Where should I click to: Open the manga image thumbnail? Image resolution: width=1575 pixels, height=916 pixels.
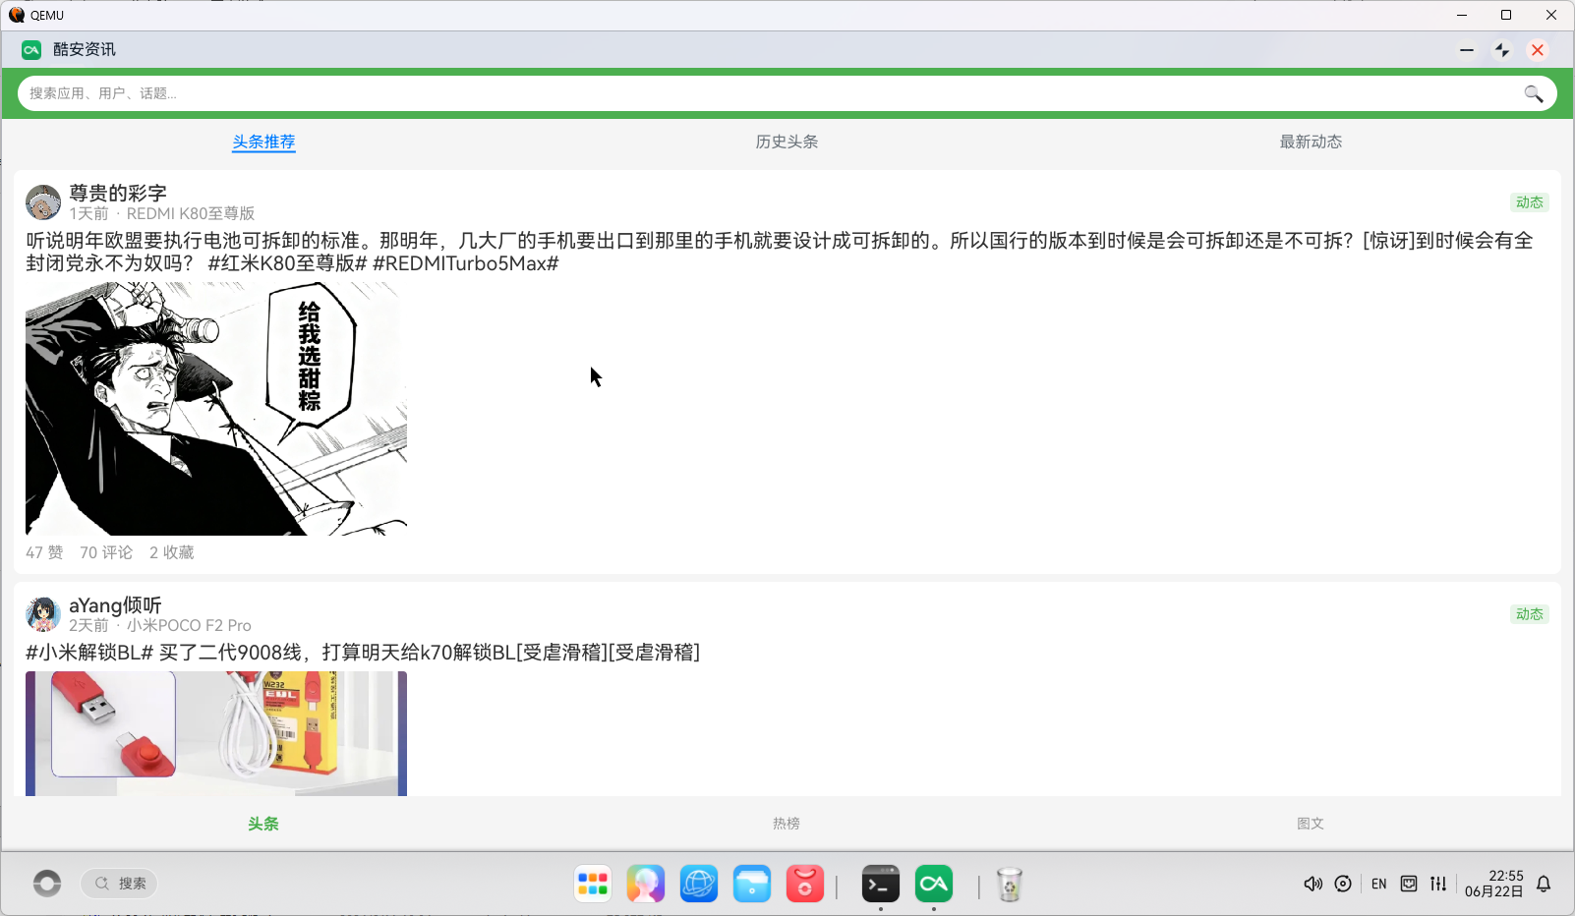216,409
